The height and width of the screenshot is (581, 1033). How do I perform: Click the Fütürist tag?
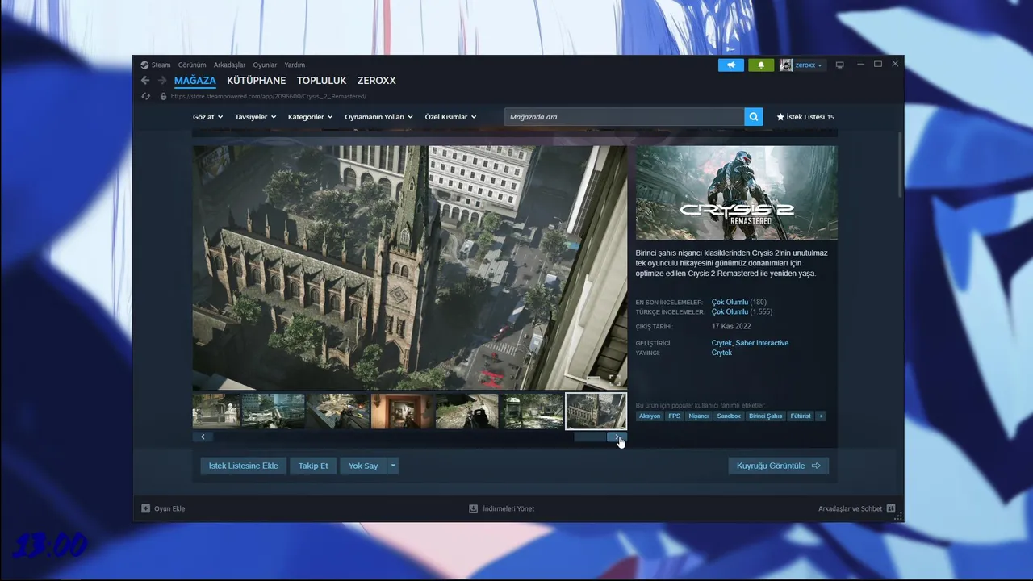(801, 416)
